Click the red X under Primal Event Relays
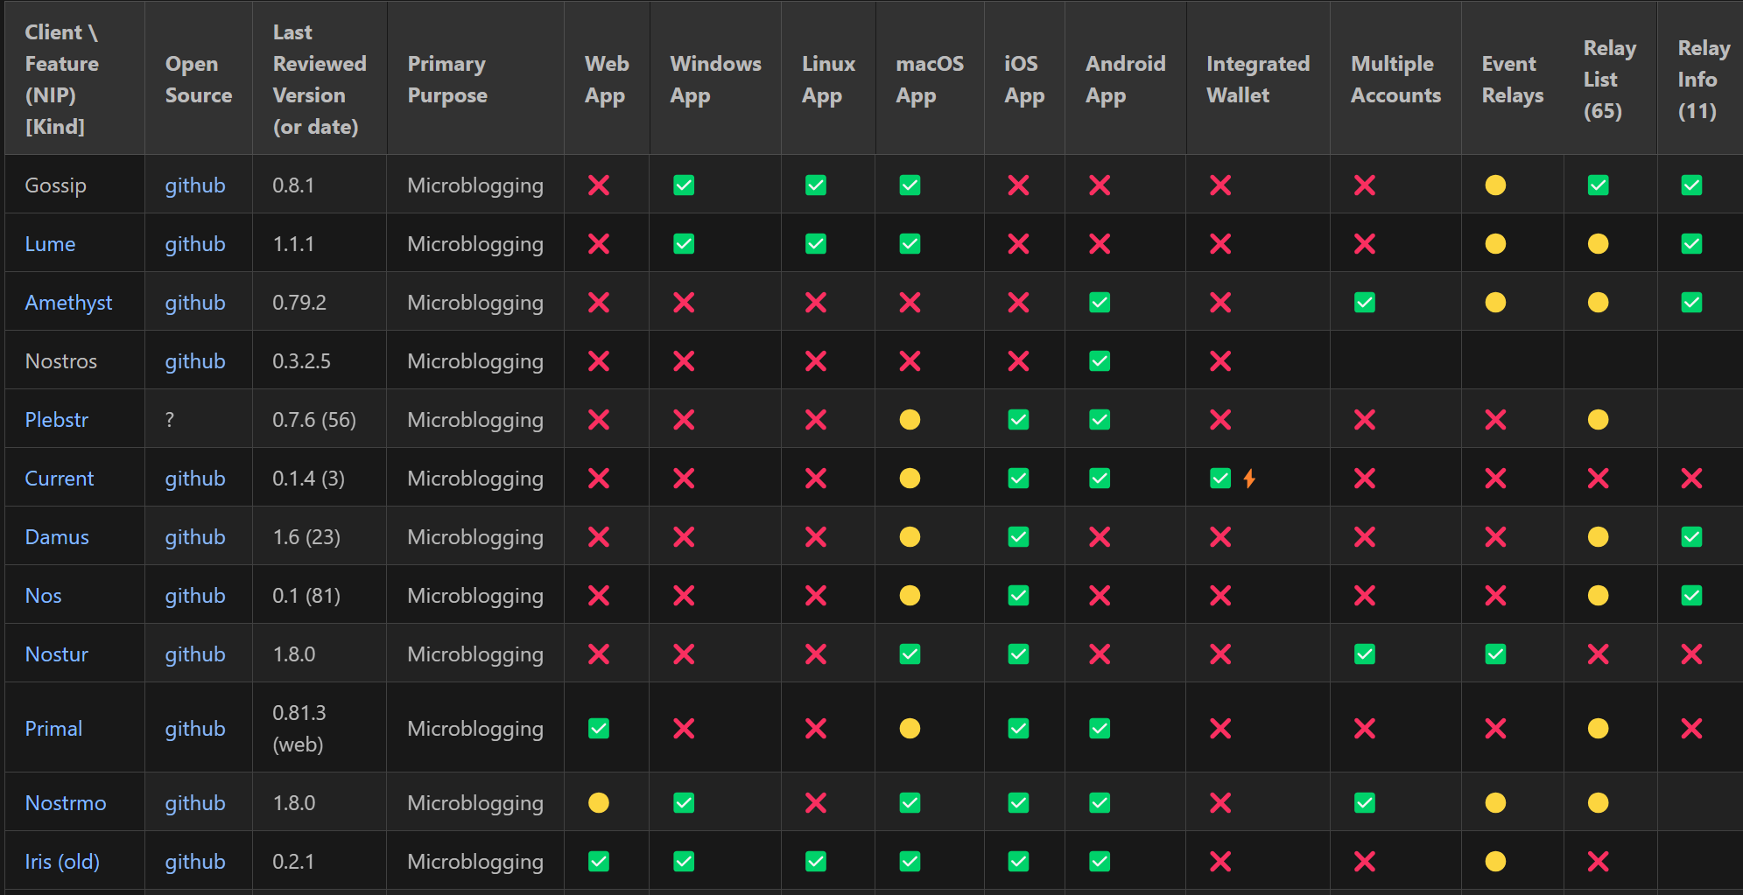The image size is (1743, 895). pos(1495,728)
